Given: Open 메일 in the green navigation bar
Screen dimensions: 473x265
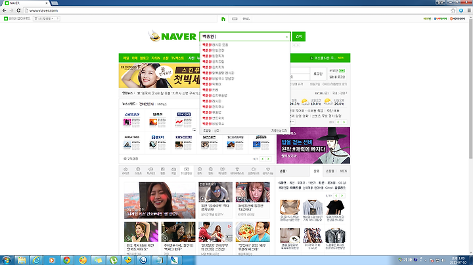Looking at the screenshot, I should tap(125, 58).
